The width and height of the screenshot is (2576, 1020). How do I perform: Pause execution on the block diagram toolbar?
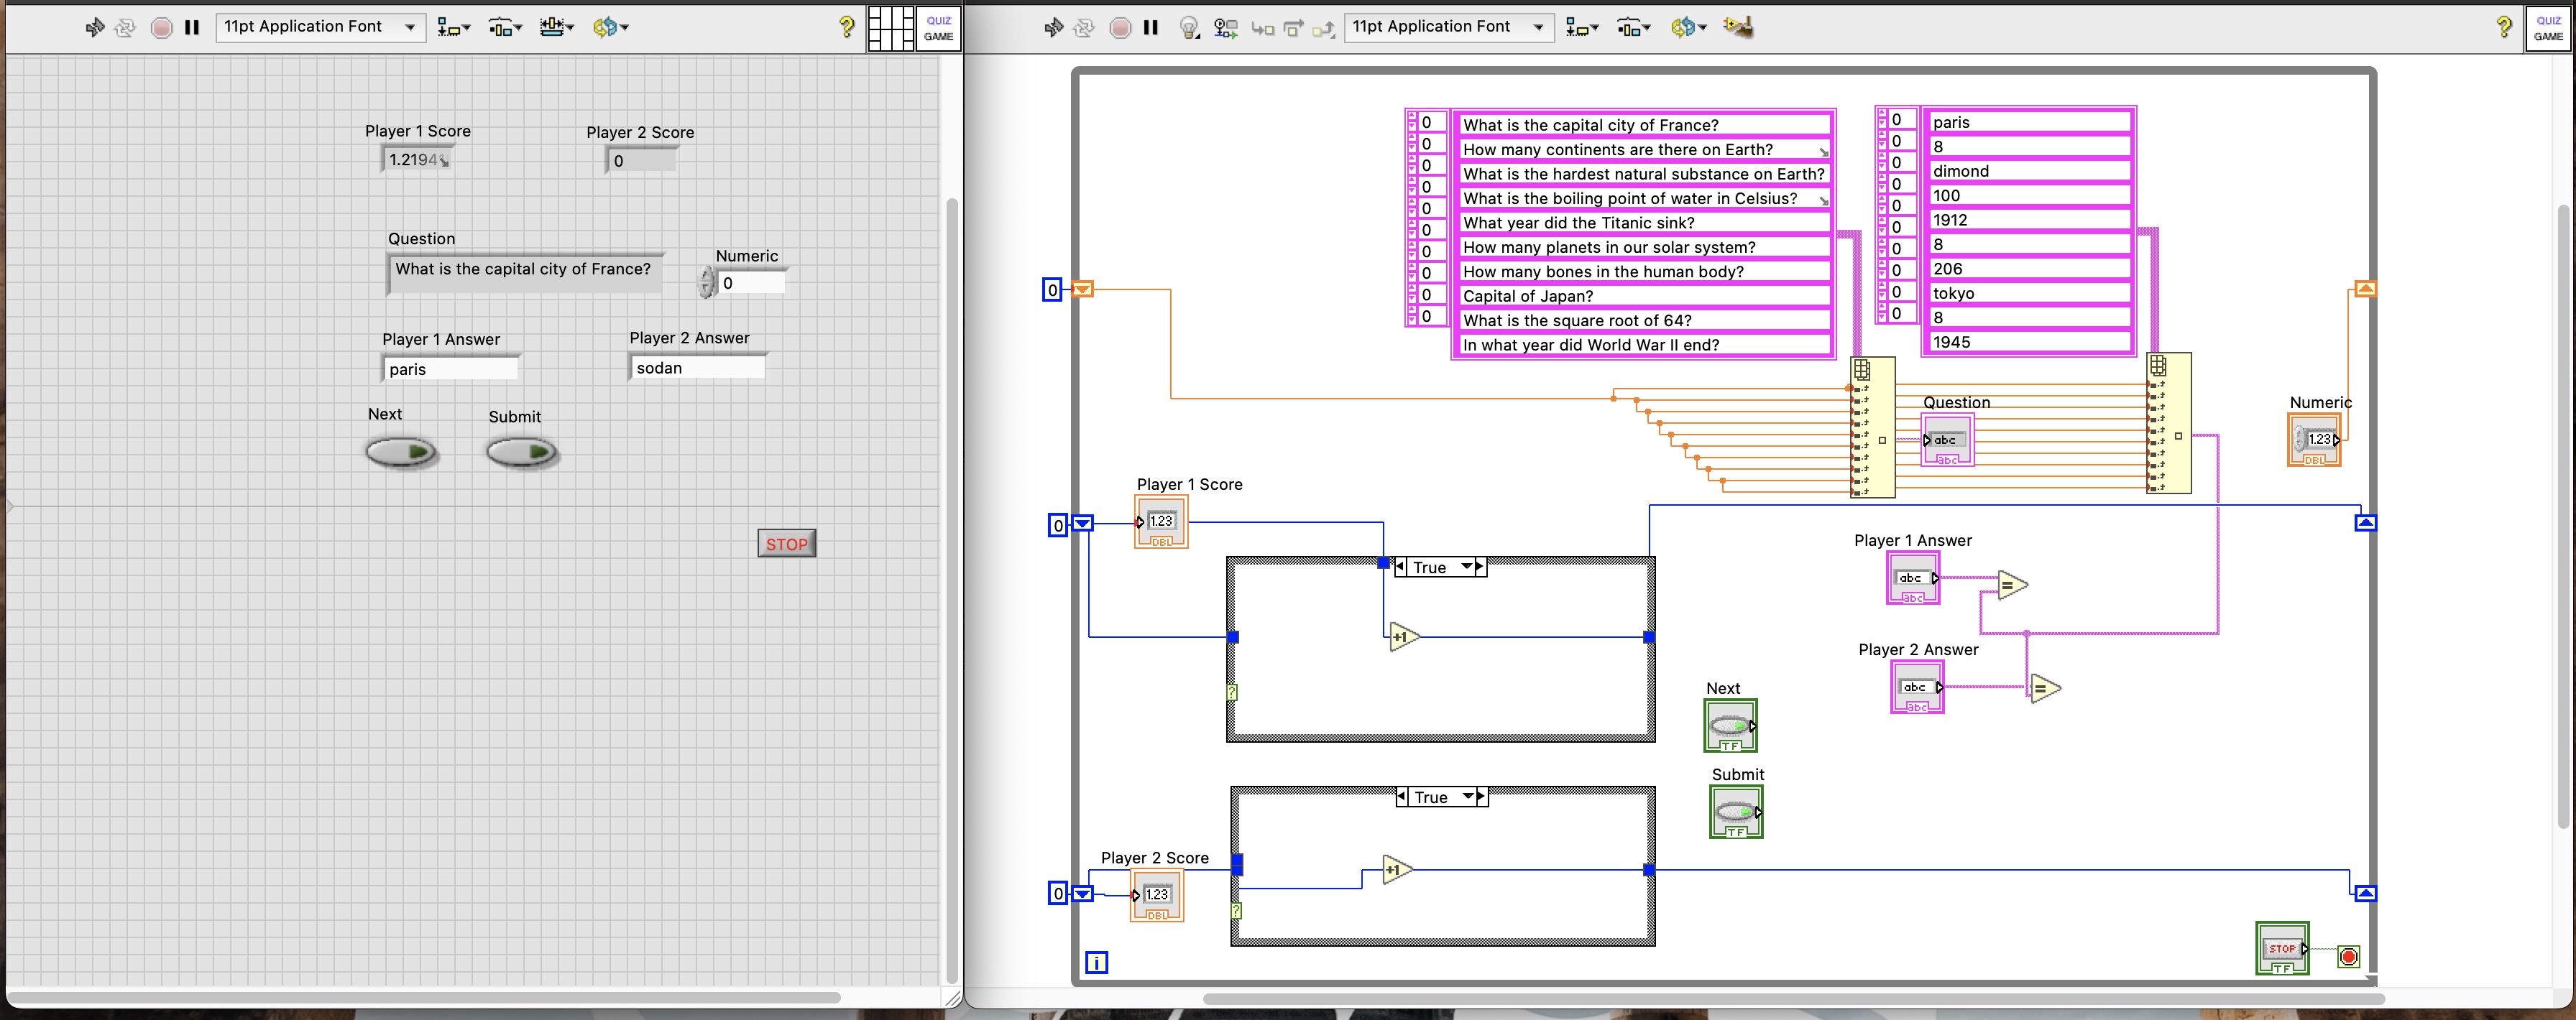[x=1150, y=27]
